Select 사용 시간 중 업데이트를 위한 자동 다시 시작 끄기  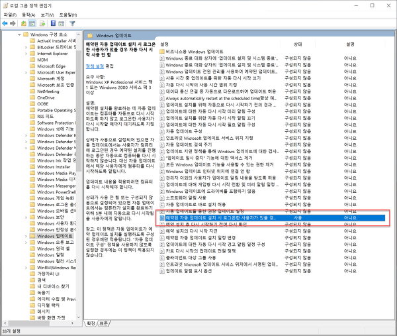point(213,78)
